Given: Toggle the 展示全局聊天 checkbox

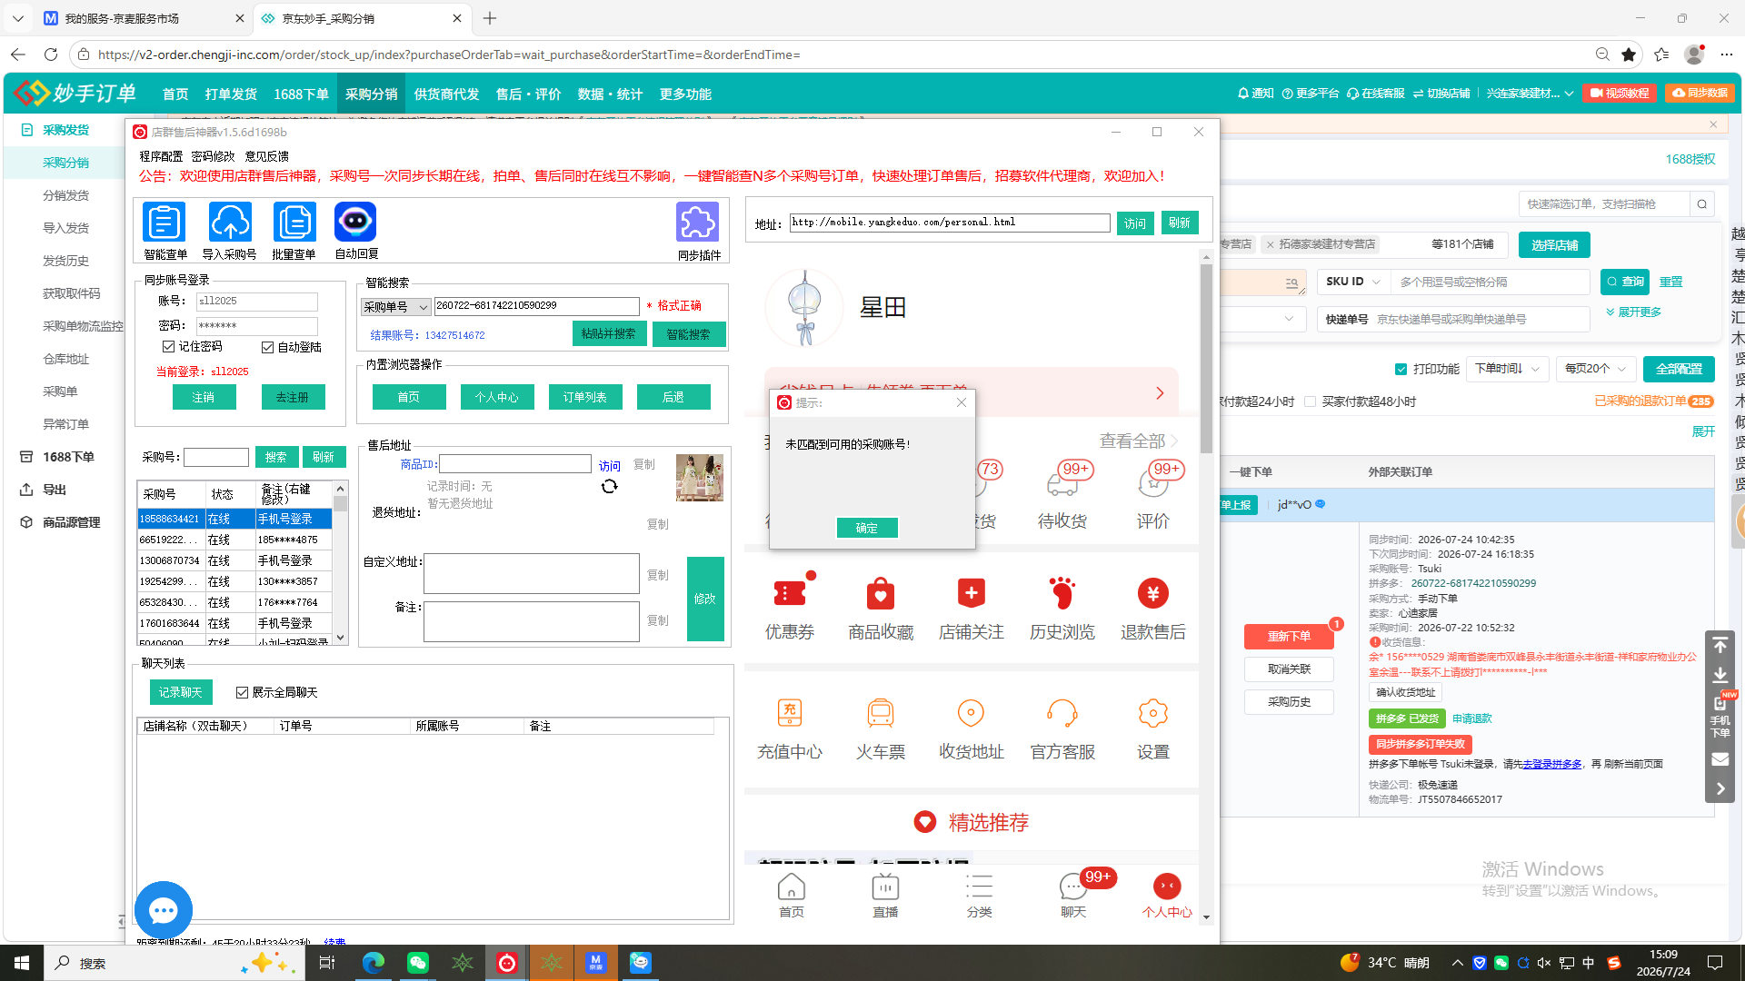Looking at the screenshot, I should click(x=242, y=692).
